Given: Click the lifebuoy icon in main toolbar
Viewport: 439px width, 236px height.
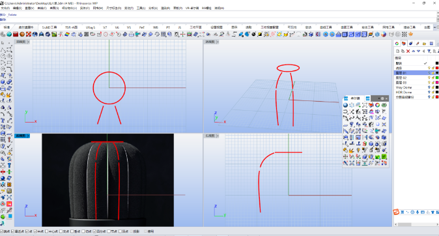Looking at the screenshot, I should 29,34.
